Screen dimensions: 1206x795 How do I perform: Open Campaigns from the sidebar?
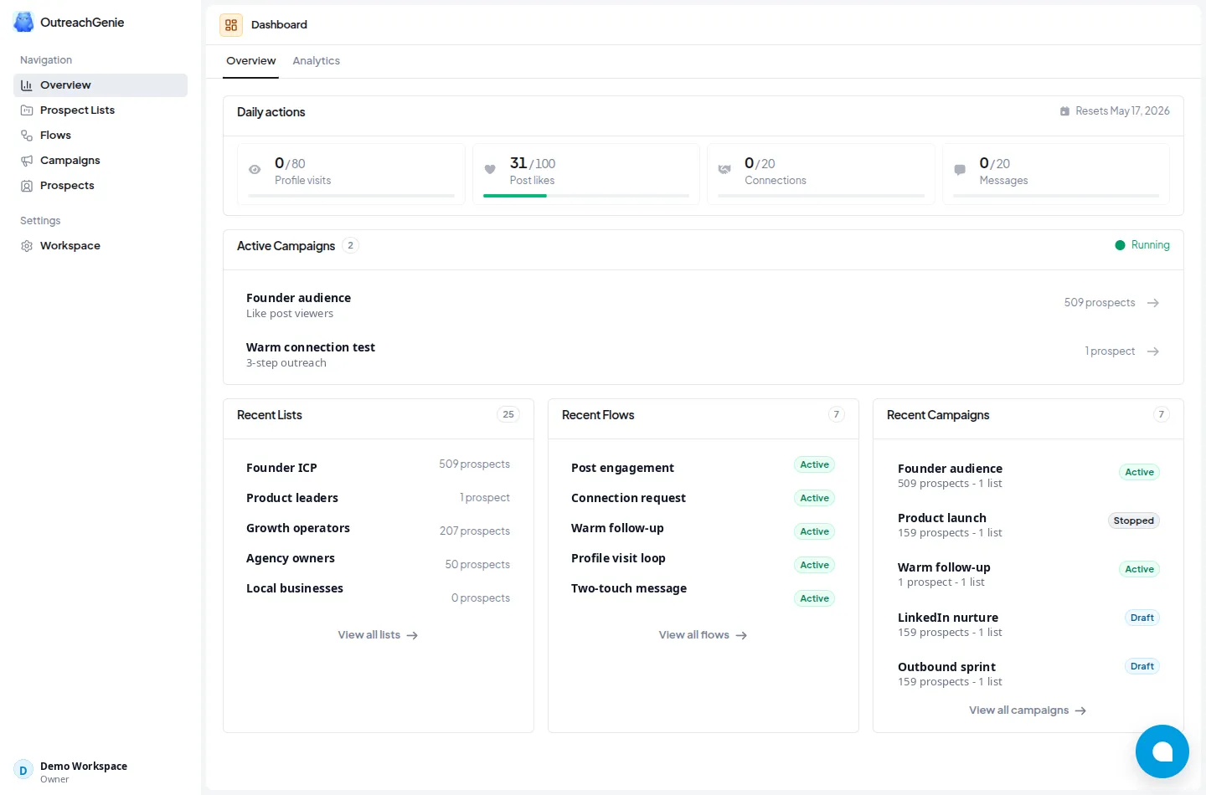coord(100,161)
